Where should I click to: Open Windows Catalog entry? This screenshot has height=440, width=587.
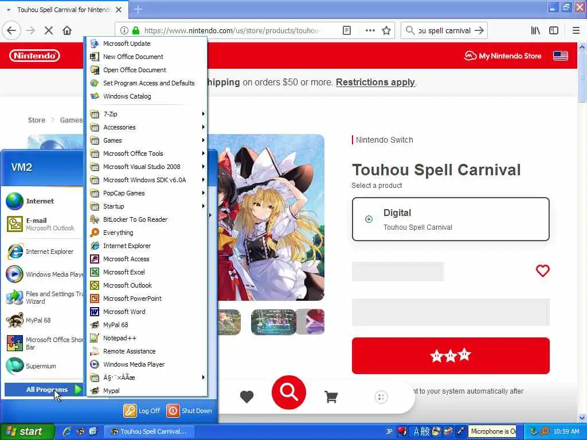click(147, 96)
